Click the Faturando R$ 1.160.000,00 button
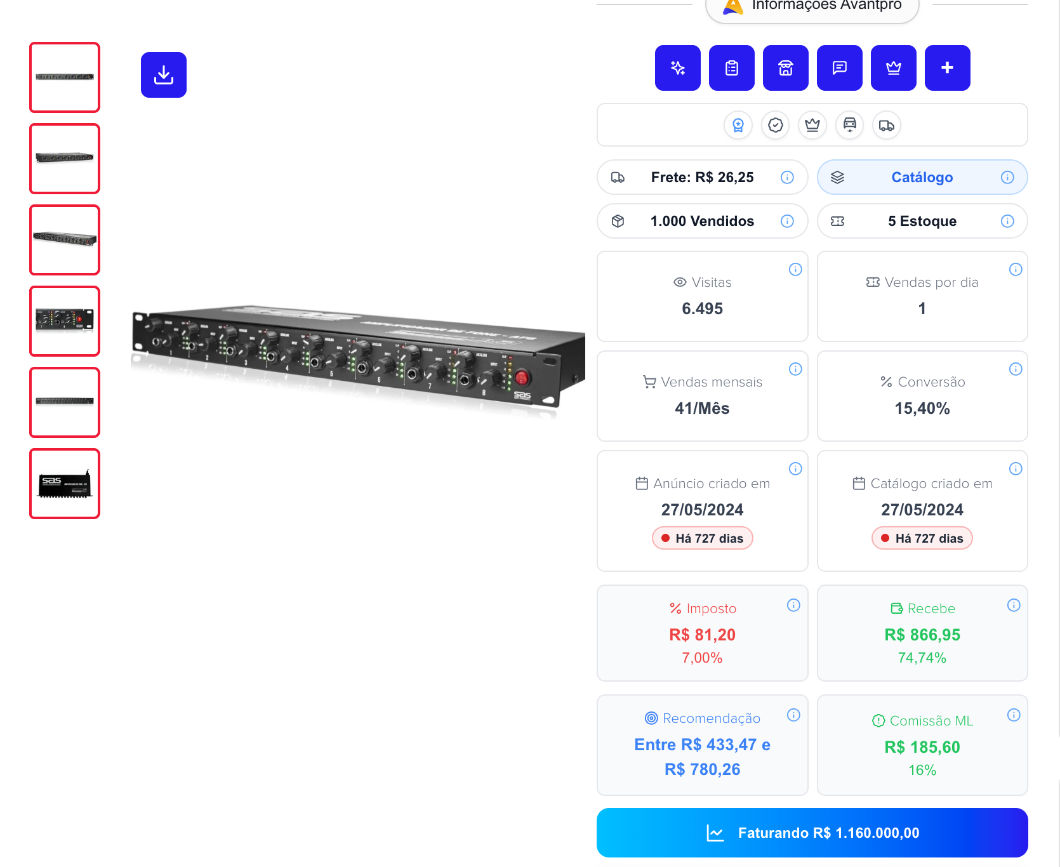The height and width of the screenshot is (867, 1060). coord(812,833)
